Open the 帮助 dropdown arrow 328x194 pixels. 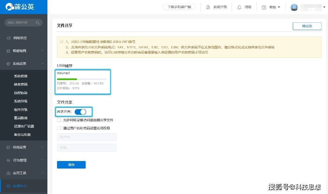pyautogui.click(x=279, y=7)
